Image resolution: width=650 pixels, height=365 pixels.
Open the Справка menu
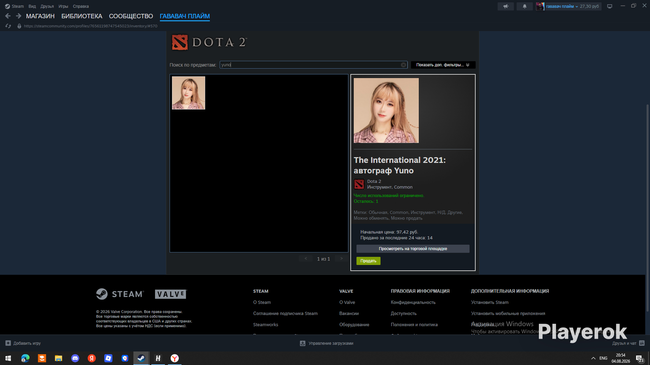[81, 6]
